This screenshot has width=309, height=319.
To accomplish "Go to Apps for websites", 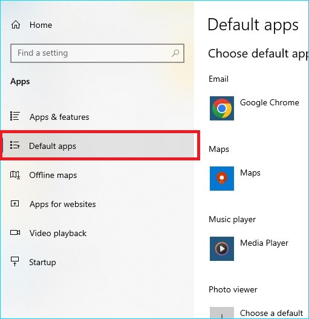I will [x=63, y=204].
